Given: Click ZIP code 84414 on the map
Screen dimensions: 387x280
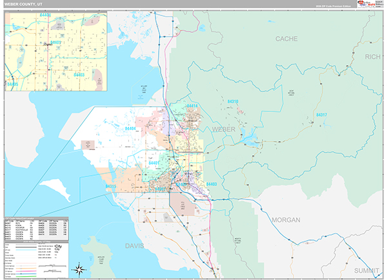Looking at the screenshot, I should (192, 106).
